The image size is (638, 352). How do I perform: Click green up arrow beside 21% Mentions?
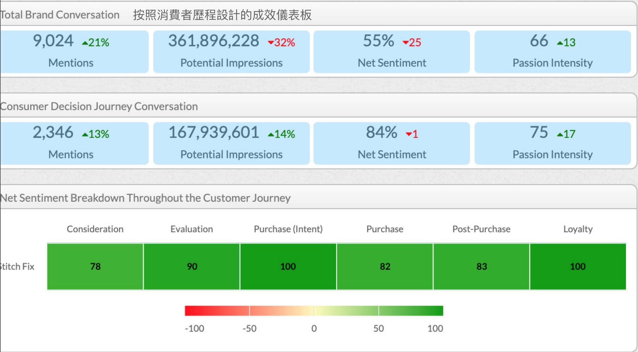click(85, 43)
